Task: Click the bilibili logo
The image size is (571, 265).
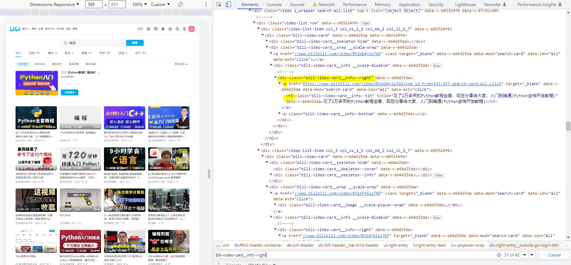Action: pyautogui.click(x=15, y=29)
